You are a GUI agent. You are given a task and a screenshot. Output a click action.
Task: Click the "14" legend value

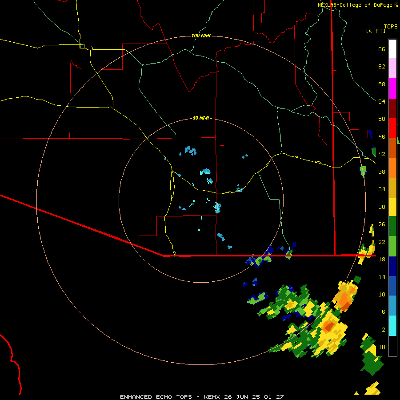[382, 277]
